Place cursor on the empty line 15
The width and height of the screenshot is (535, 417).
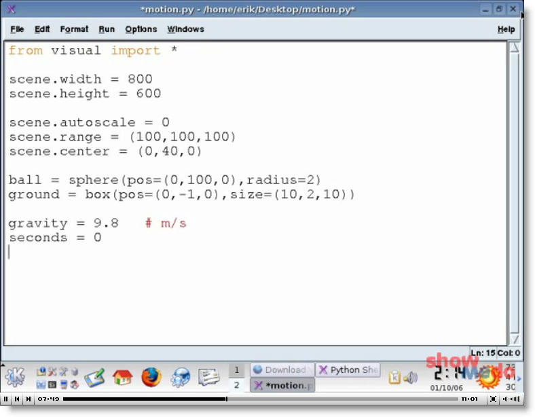(256, 253)
